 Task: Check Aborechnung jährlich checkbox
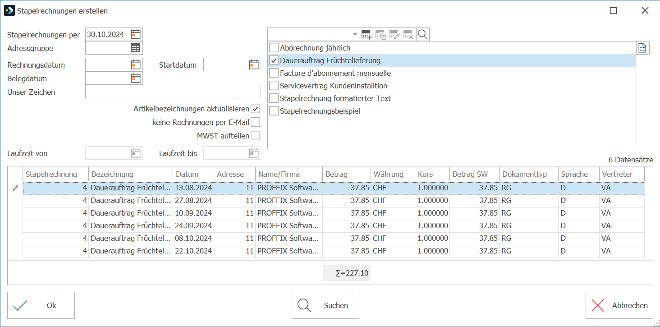click(274, 47)
